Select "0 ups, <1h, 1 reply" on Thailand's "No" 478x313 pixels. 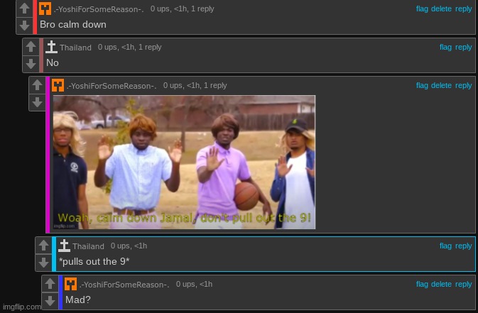tap(129, 48)
